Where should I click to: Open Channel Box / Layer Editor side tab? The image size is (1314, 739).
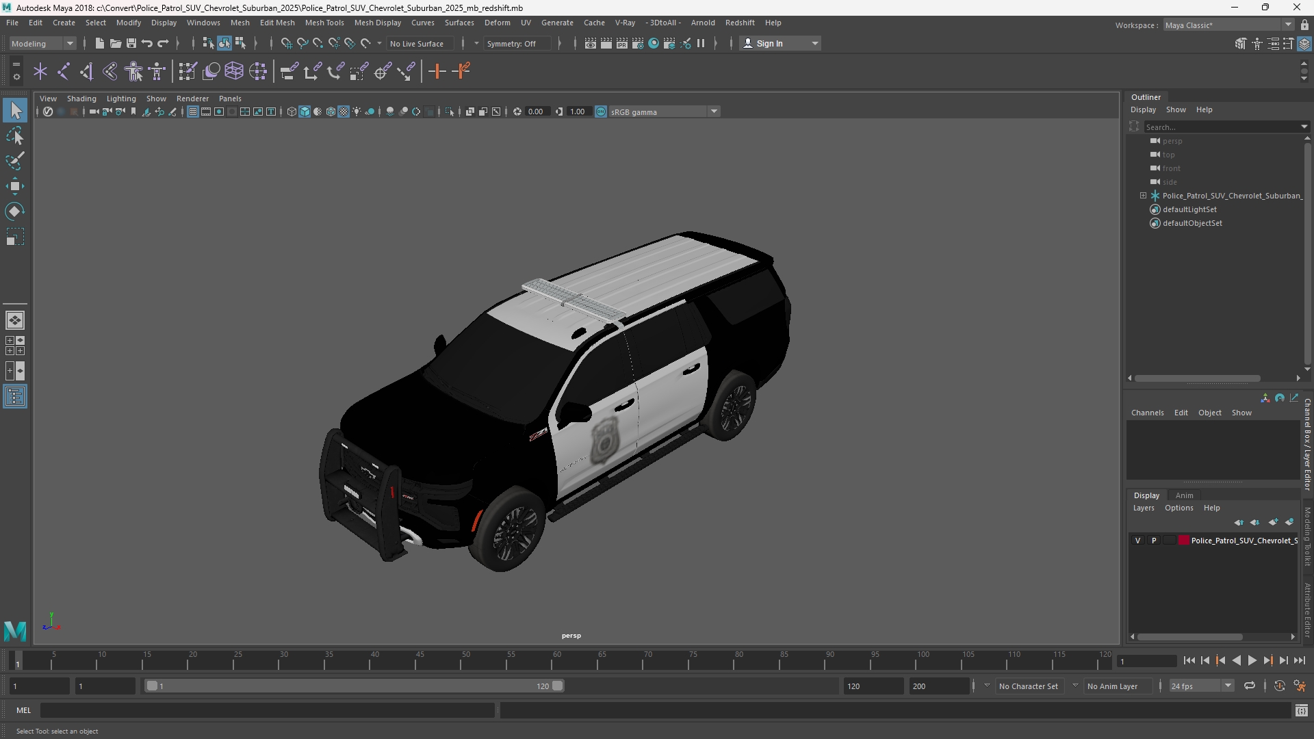pos(1307,445)
